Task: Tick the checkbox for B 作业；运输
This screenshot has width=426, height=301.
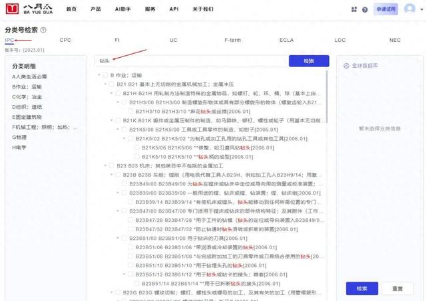Action: (105, 76)
